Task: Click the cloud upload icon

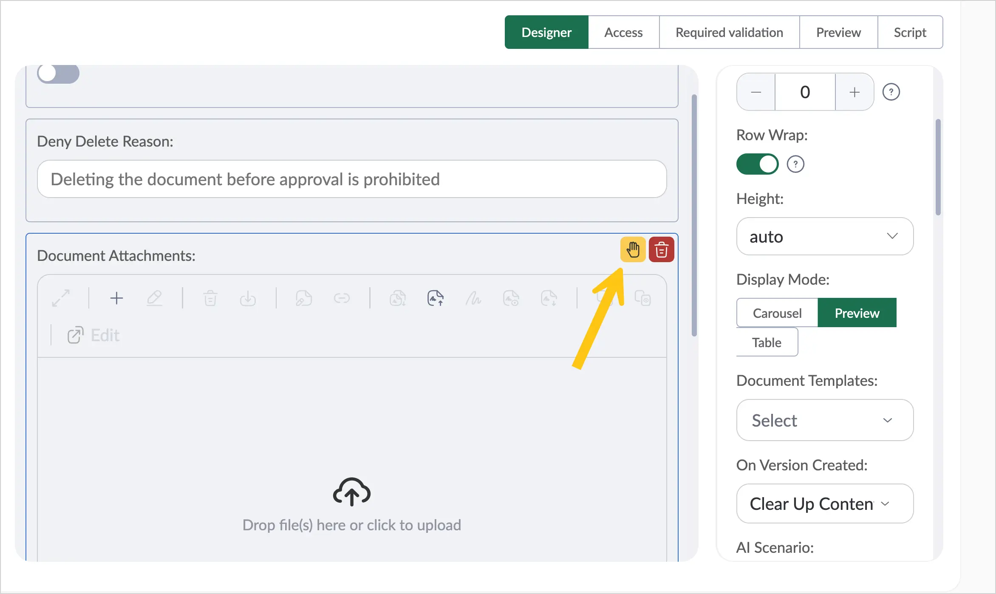Action: point(352,492)
